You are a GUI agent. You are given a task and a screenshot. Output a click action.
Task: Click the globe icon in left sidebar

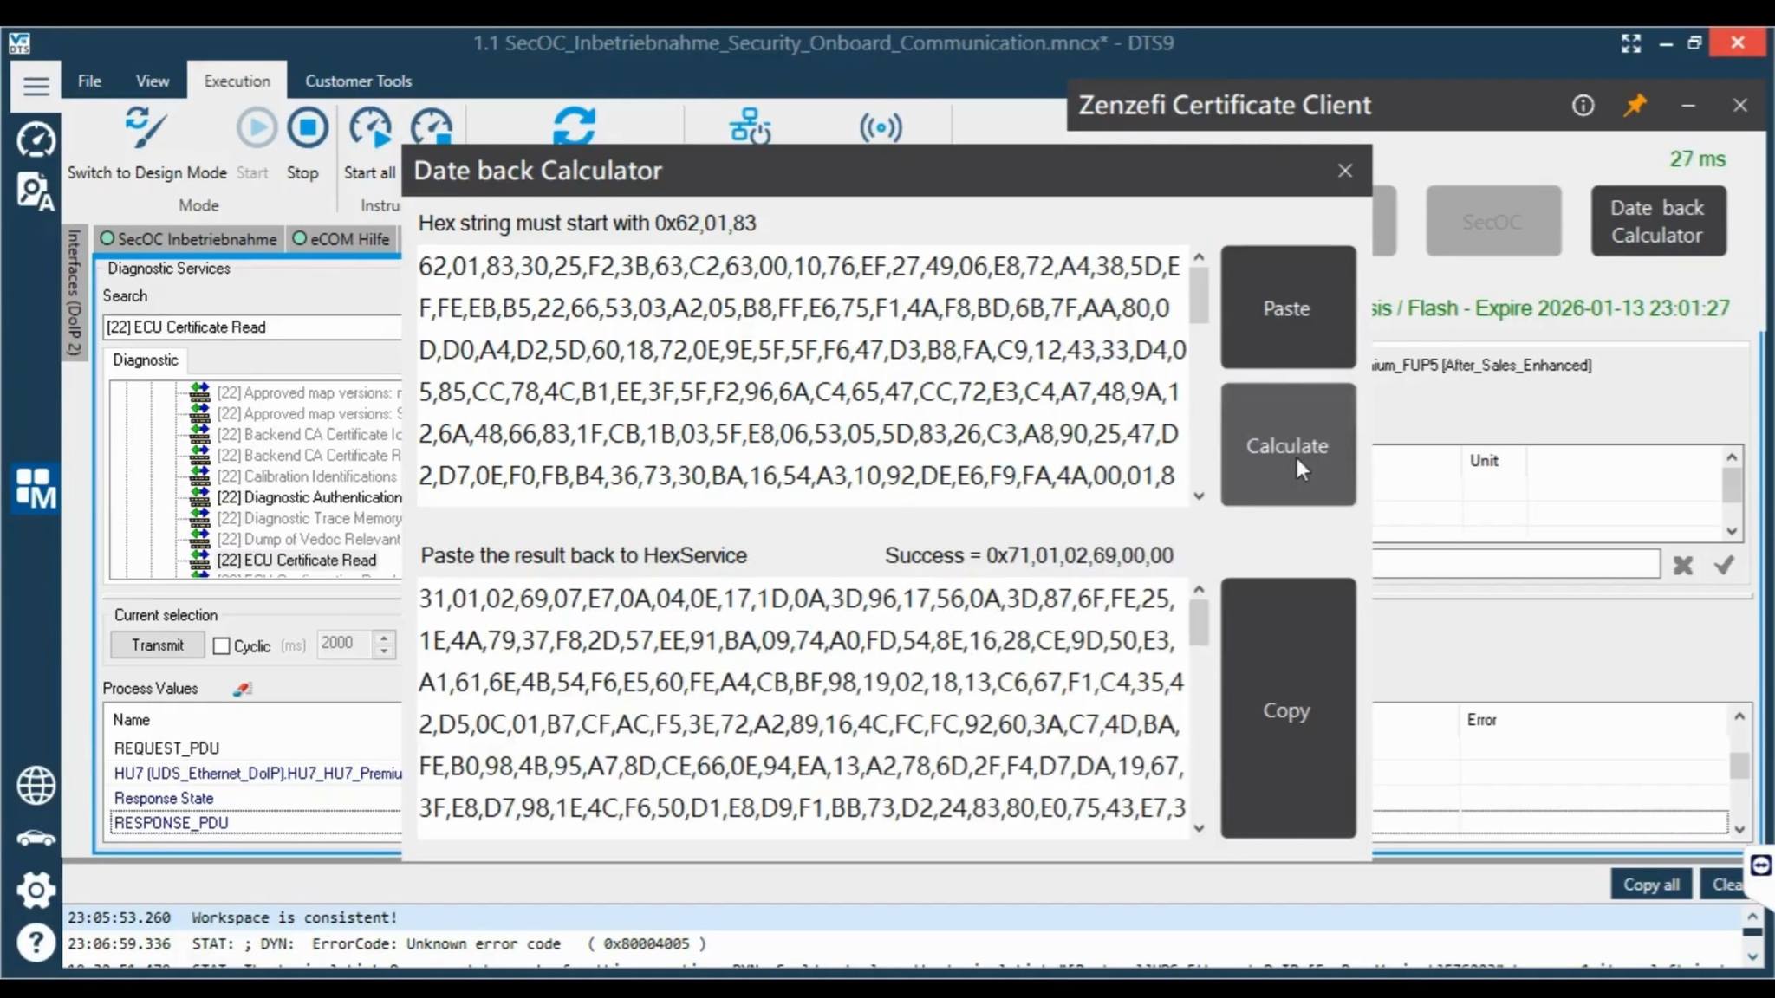(x=36, y=786)
